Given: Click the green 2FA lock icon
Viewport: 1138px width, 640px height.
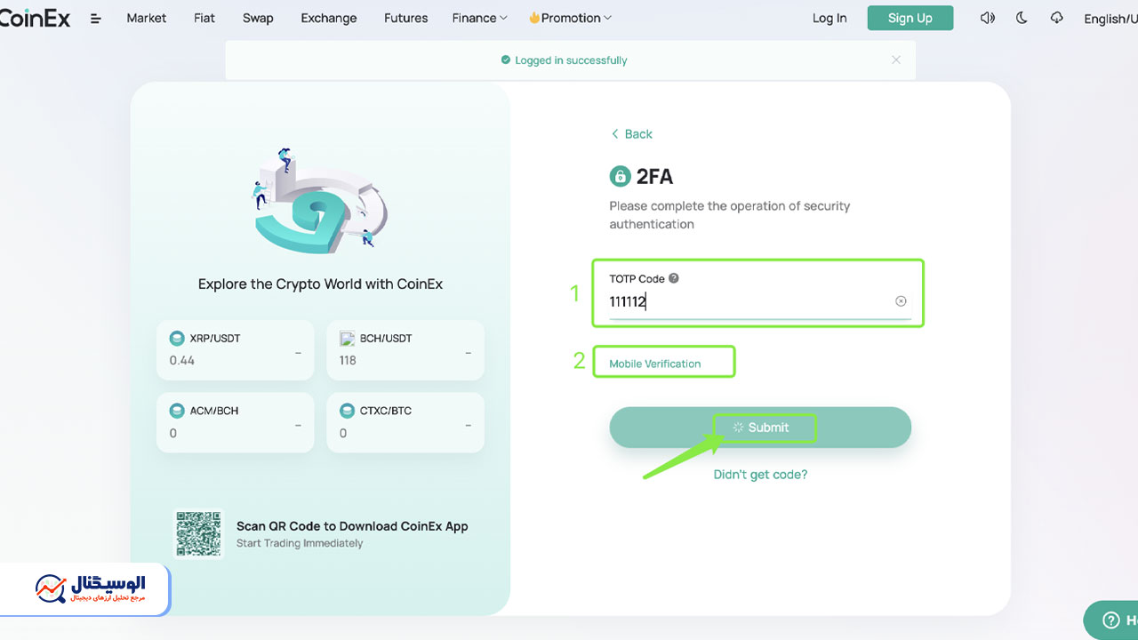Looking at the screenshot, I should click(x=620, y=176).
